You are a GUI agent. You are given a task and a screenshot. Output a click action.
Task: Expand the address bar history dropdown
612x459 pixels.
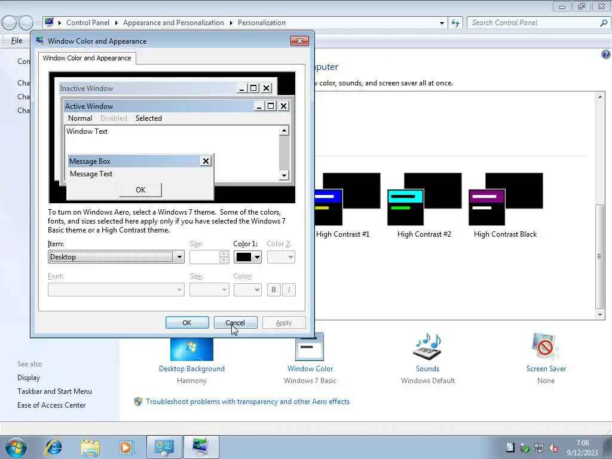tap(442, 23)
